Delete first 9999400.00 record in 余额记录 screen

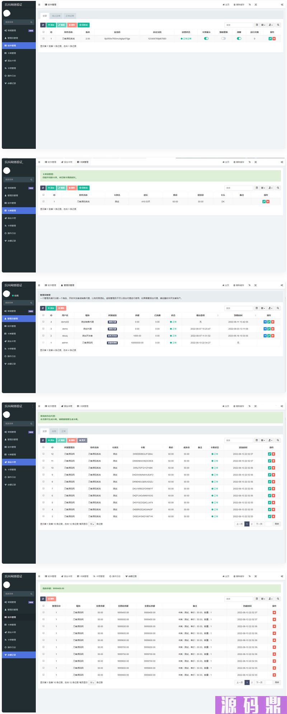pyautogui.click(x=274, y=612)
